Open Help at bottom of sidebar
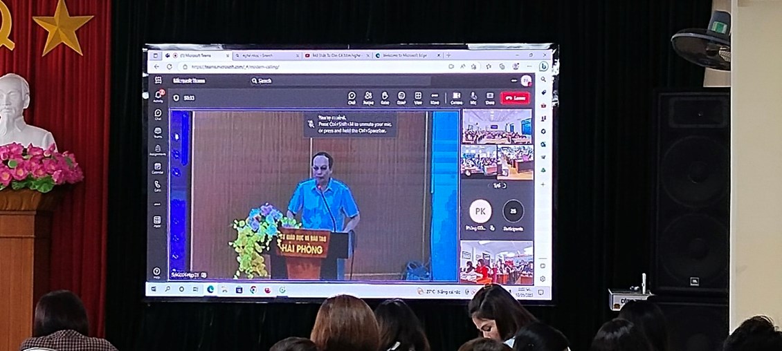The width and height of the screenshot is (782, 351). tap(157, 272)
